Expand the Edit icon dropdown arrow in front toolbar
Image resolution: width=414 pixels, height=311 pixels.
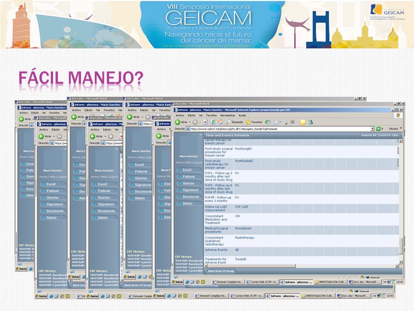(297, 122)
